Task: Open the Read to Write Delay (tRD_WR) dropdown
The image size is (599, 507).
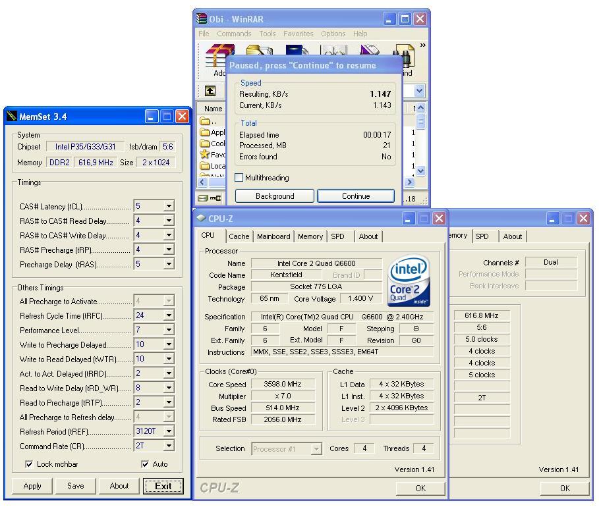Action: (169, 388)
